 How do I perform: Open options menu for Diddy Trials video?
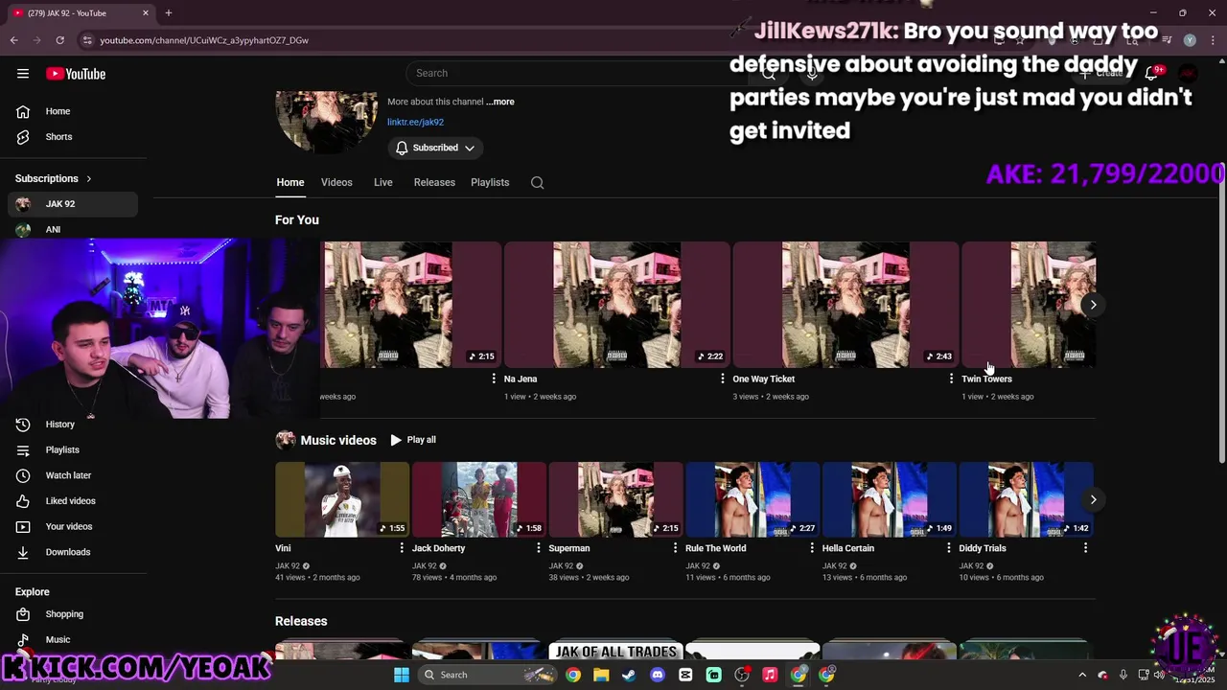pyautogui.click(x=1085, y=548)
